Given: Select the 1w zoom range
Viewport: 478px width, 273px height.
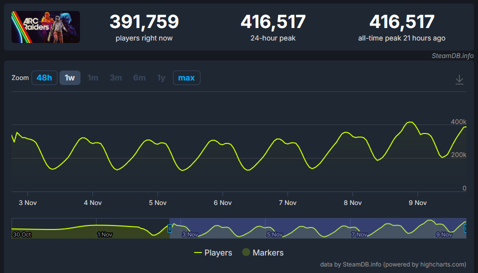Looking at the screenshot, I should point(70,77).
